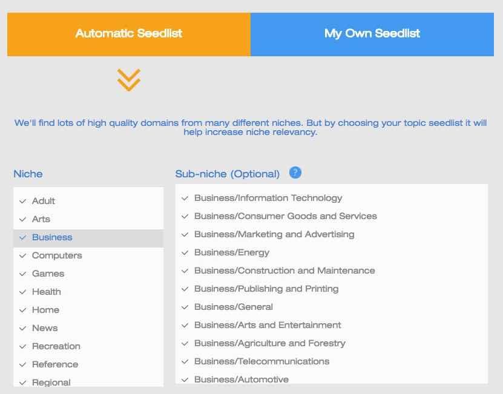Select the News niche

pos(45,328)
